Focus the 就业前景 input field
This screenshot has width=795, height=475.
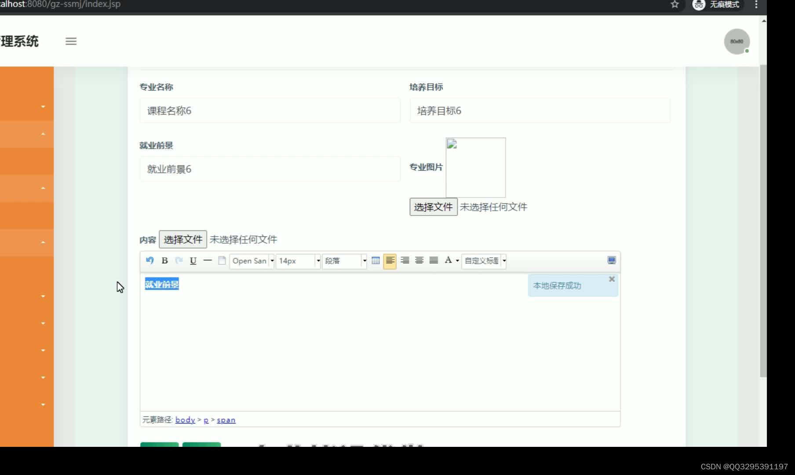[270, 169]
